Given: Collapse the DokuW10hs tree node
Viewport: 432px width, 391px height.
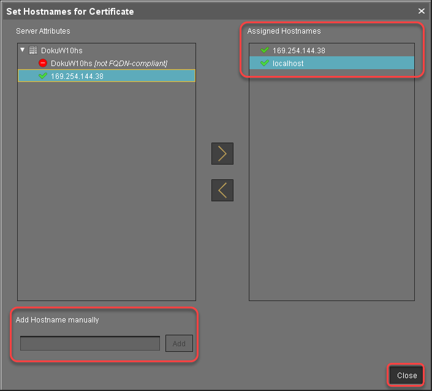Looking at the screenshot, I should (23, 51).
